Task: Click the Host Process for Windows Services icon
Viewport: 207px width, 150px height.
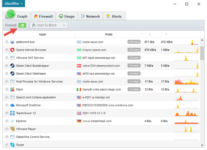Action: tap(12, 82)
